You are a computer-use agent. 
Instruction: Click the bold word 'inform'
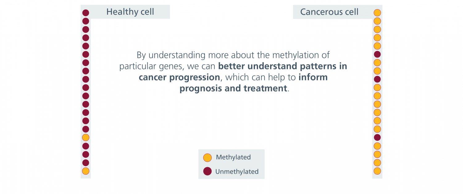point(313,77)
